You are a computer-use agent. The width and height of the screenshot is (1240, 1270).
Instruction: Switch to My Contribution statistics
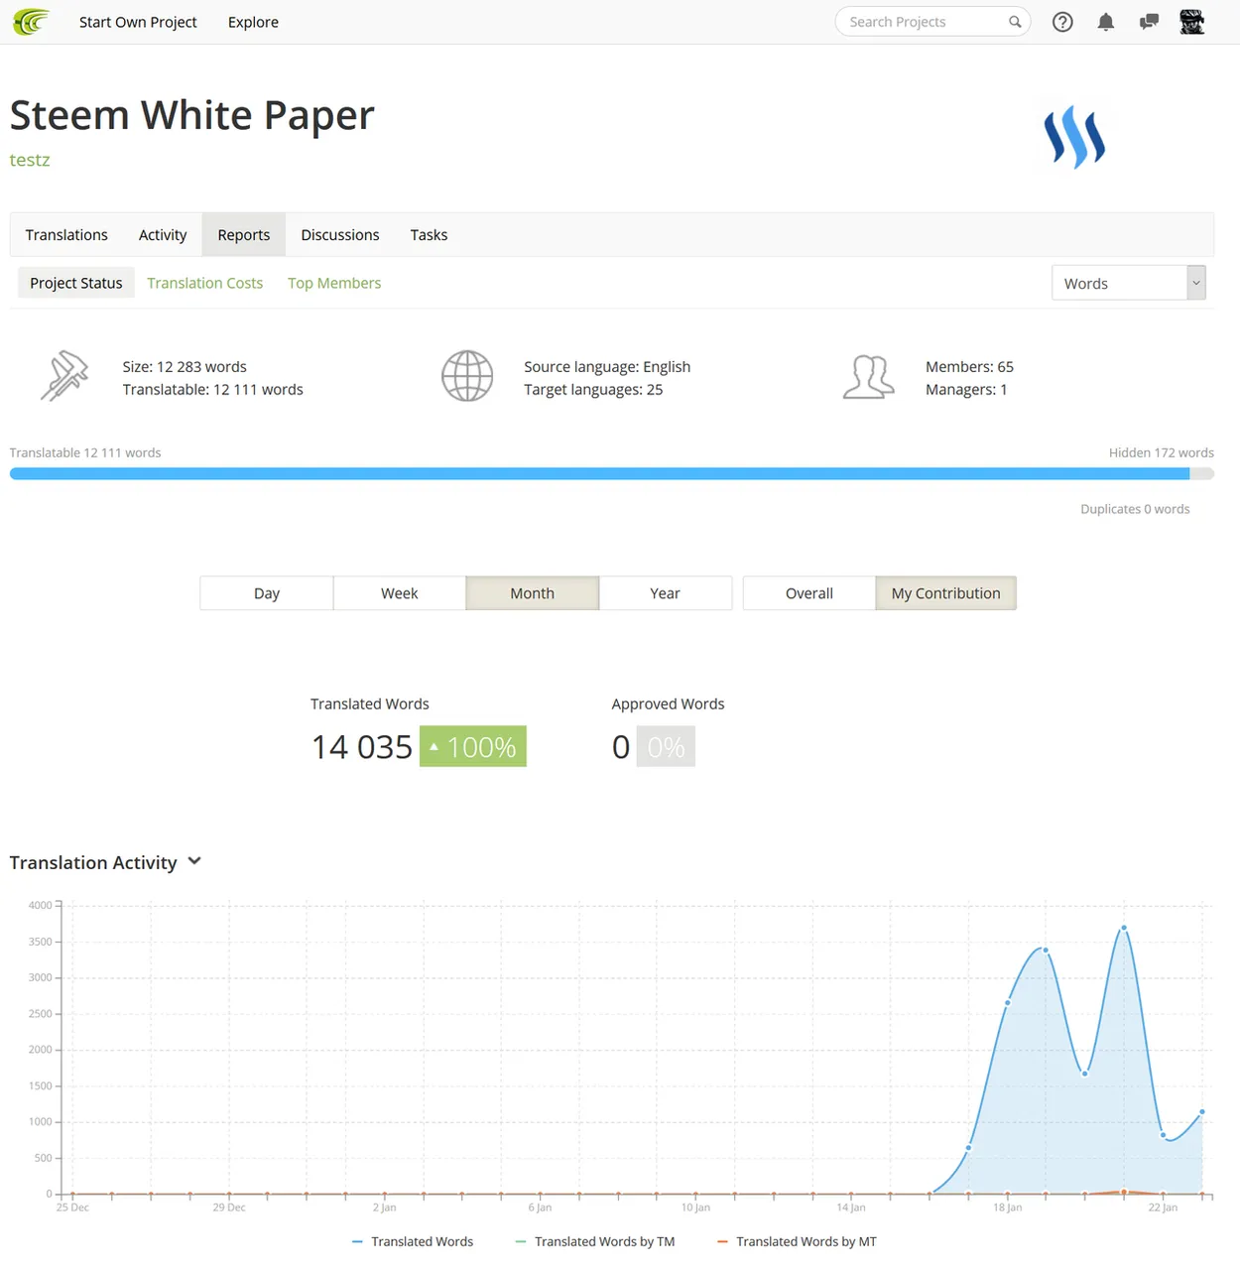(x=946, y=593)
